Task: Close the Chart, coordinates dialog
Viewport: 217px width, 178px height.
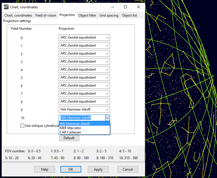Action: [138, 7]
